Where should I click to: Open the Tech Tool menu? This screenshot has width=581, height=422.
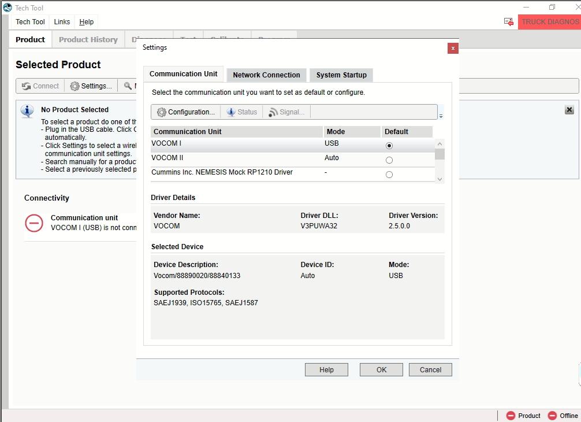[x=31, y=22]
